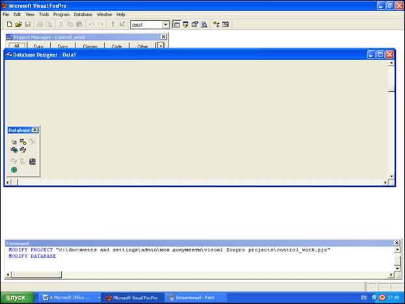Image resolution: width=405 pixels, height=304 pixels.
Task: Click Add Table icon in Database toolbar
Action: [x=23, y=142]
